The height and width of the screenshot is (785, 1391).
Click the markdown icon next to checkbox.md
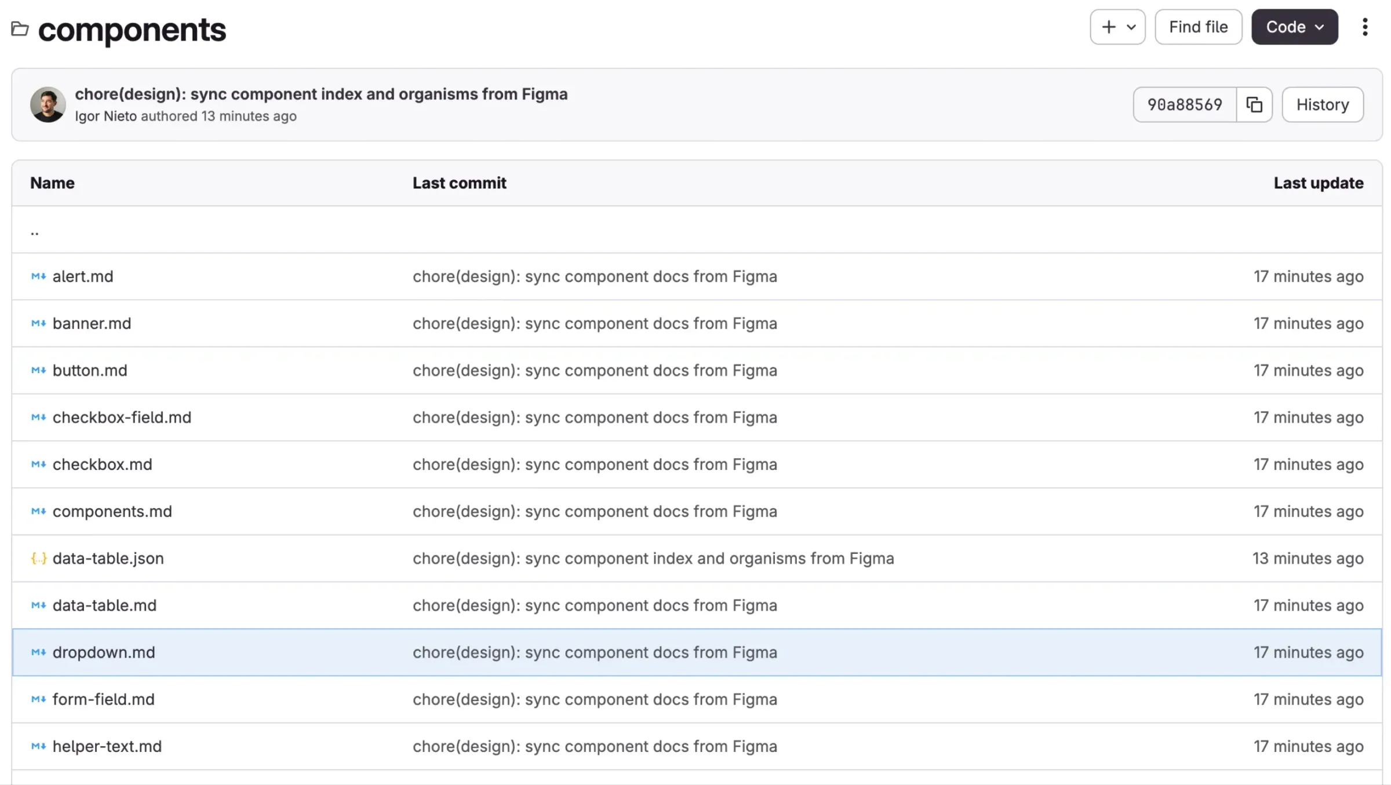(38, 464)
